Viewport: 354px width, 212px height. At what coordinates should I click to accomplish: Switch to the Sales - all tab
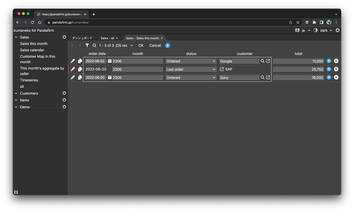click(107, 38)
